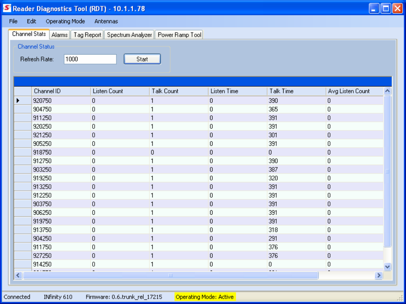Select channel ID cell 921250

61,135
